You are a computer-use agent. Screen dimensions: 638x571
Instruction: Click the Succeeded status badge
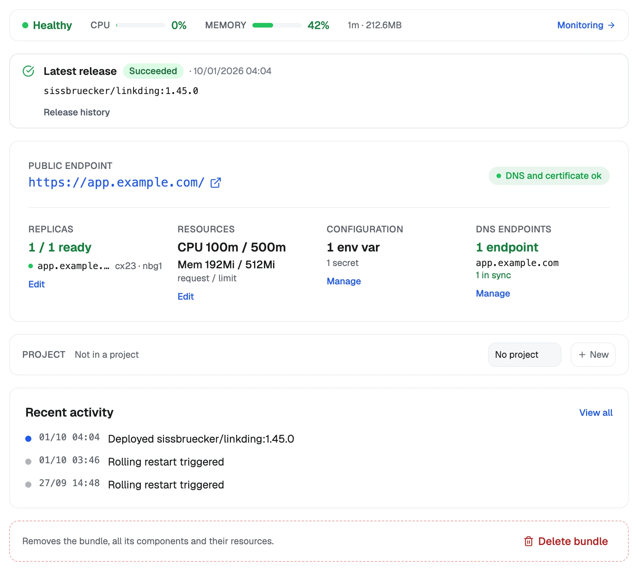point(153,71)
